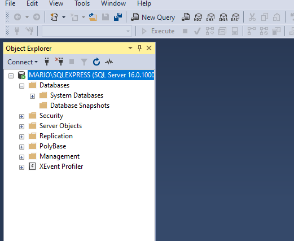Viewport: 294px width, 241px height.
Task: Click the Save All icon in toolbar
Action: click(118, 17)
